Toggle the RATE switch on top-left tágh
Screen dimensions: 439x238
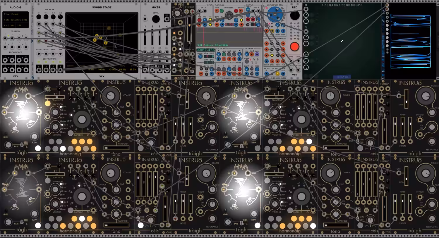click(x=22, y=144)
